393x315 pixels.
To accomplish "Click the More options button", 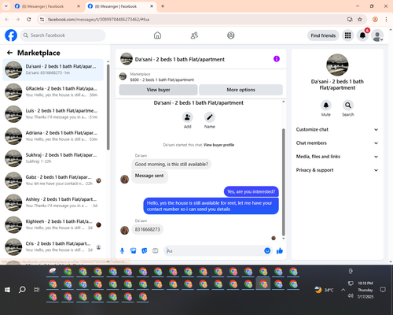I will (241, 90).
